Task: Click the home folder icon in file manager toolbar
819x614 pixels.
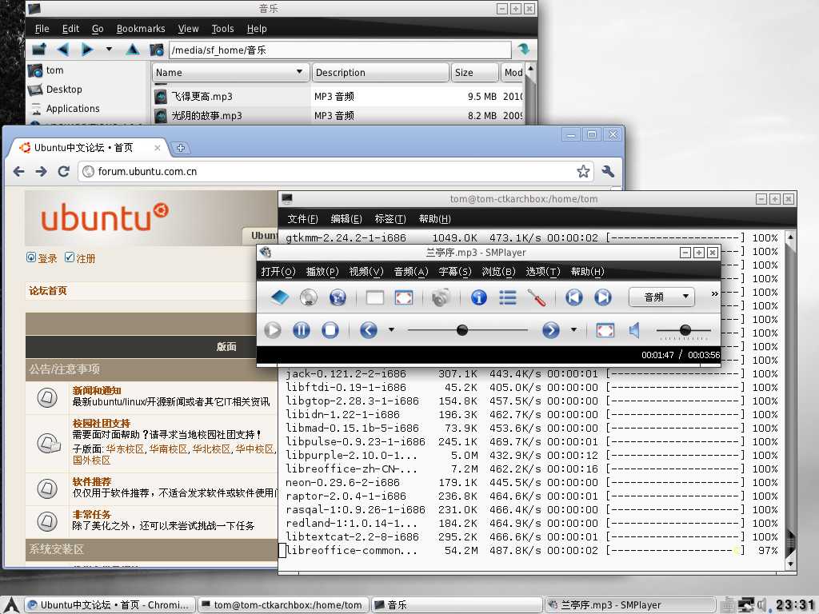Action: 156,50
